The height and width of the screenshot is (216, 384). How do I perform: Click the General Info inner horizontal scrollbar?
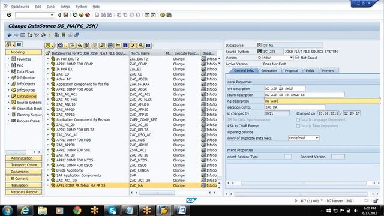point(304,183)
